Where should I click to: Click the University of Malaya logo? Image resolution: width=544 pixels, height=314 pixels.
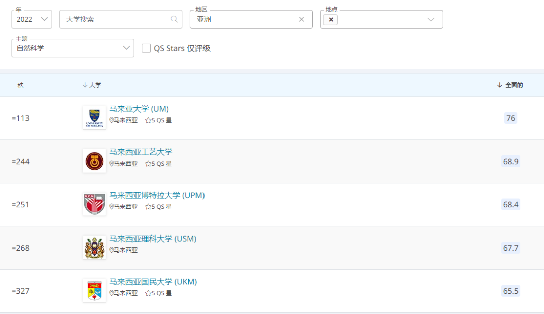(x=94, y=118)
